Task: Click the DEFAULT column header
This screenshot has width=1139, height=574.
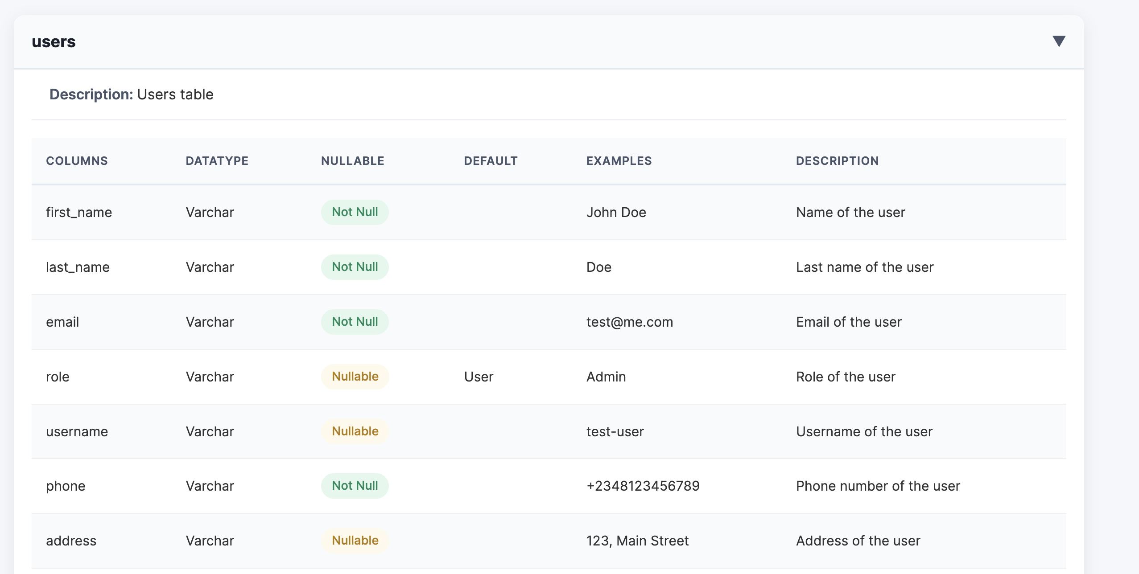Action: [491, 161]
